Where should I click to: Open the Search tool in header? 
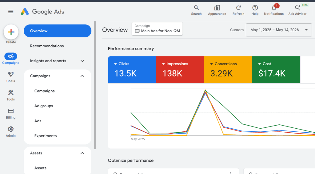point(196,10)
